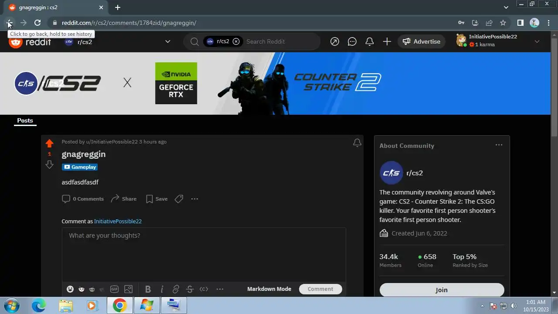Image resolution: width=558 pixels, height=314 pixels.
Task: Show hidden system tray icons
Action: (x=482, y=306)
